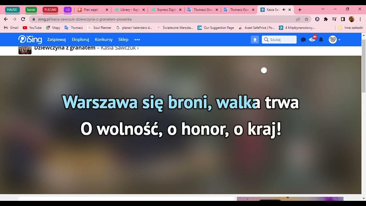Open the Świąteczne Warszta... bookmark
This screenshot has width=366, height=206.
(x=175, y=28)
